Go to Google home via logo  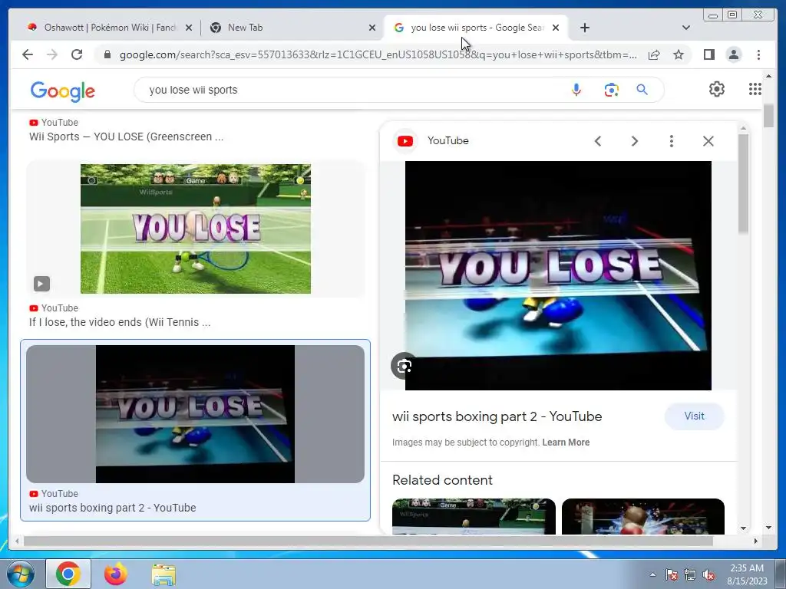coord(63,90)
